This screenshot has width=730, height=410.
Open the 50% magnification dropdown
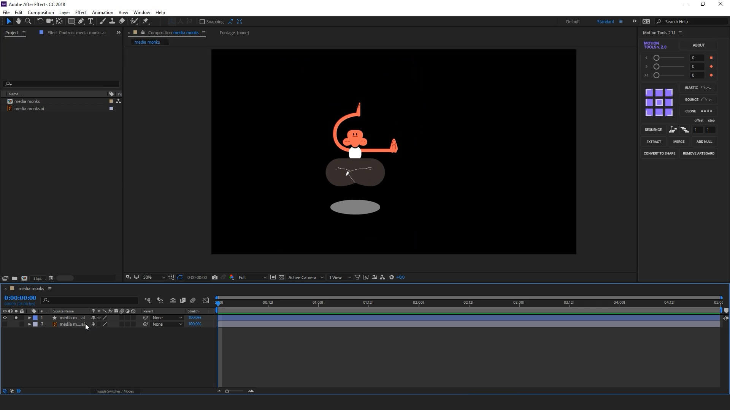point(154,278)
